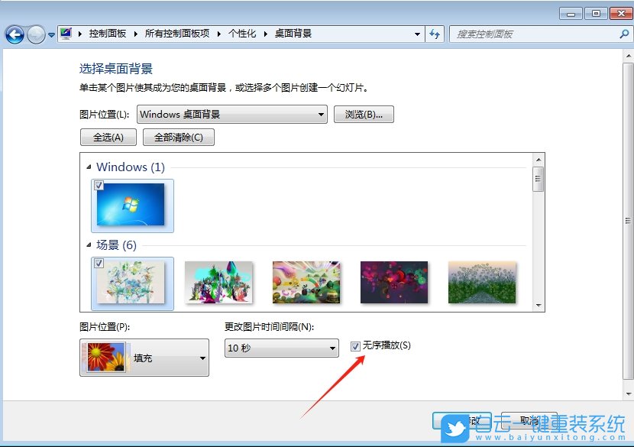634x447 pixels.
Task: Open the address bar dropdown arrow
Action: pos(417,34)
